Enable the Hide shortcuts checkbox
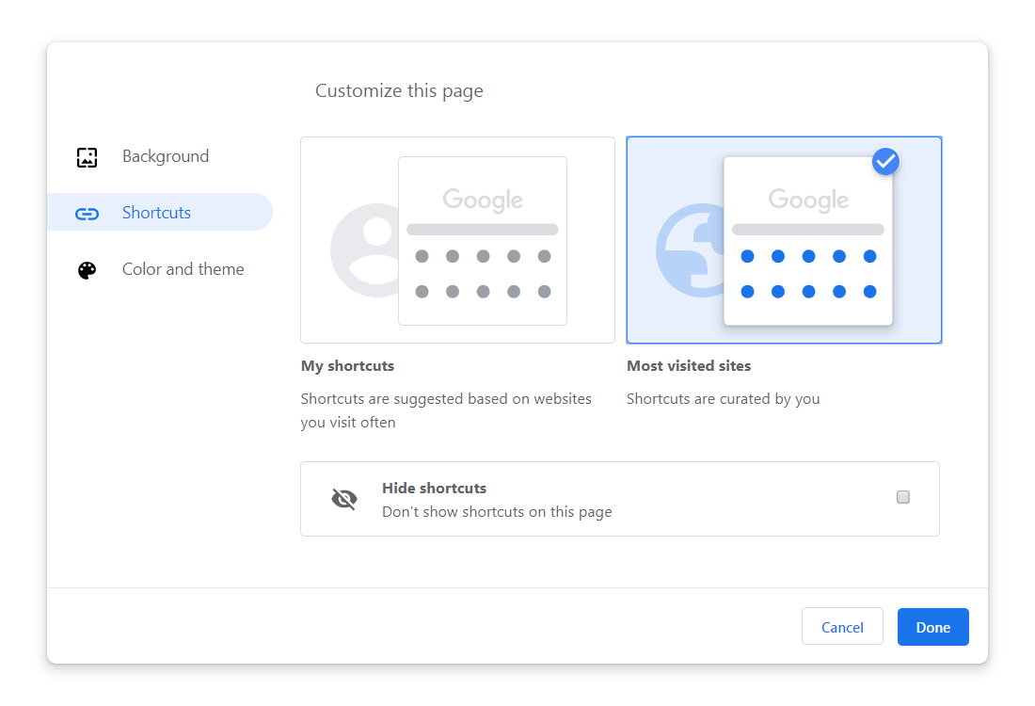1035x706 pixels. tap(903, 497)
